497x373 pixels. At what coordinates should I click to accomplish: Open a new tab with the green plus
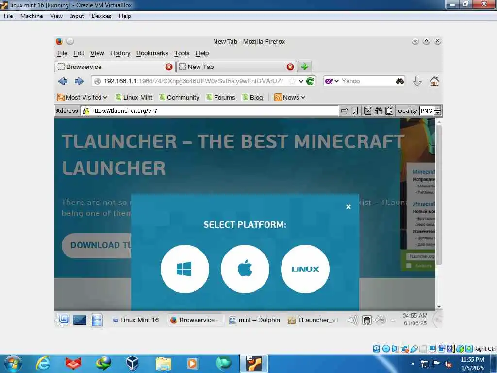[x=305, y=67]
